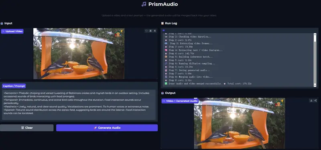Click the undo icon on the input video
This screenshot has height=150, width=321.
[x=146, y=31]
